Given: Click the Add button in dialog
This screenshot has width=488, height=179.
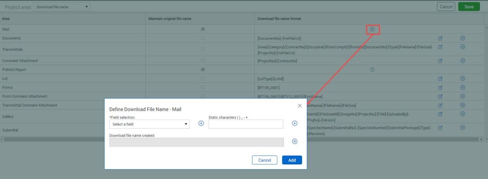Looking at the screenshot, I should click(292, 160).
